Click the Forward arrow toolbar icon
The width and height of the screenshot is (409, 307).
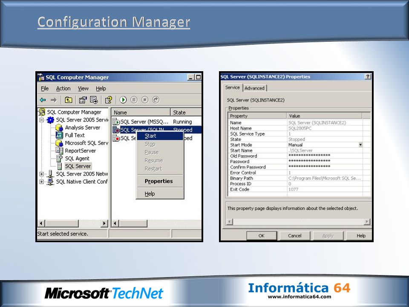pos(54,100)
